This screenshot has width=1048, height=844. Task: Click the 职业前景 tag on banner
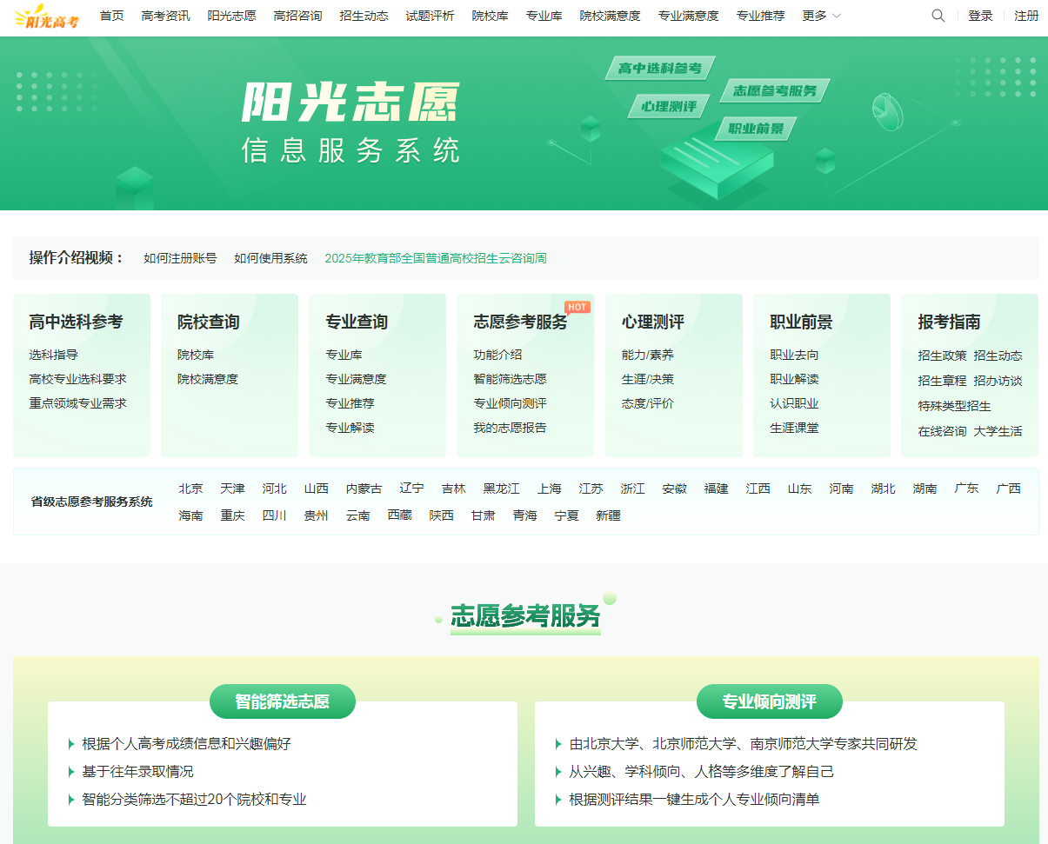(755, 129)
